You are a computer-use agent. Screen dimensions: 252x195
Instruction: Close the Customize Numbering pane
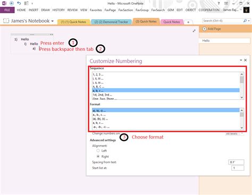[x=246, y=60]
